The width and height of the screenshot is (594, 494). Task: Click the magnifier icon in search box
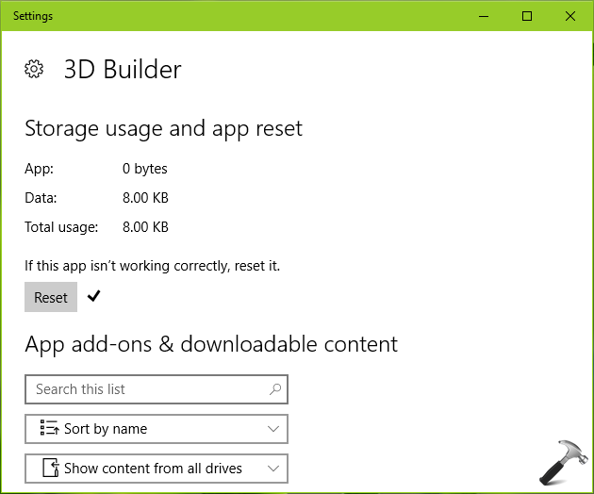point(275,389)
